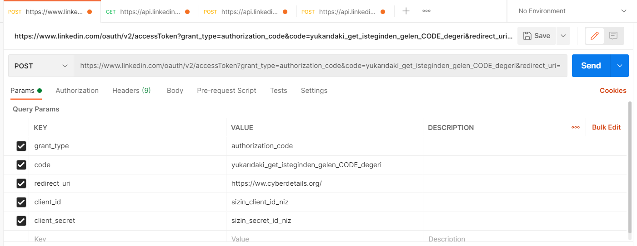637x246 pixels.
Task: Switch to the Body tab
Action: click(x=175, y=91)
